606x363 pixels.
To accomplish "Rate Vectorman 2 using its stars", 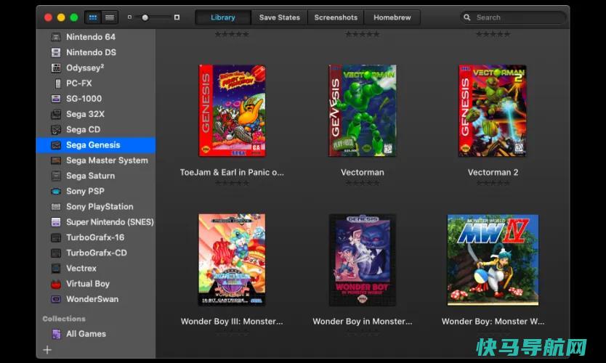I will click(x=493, y=183).
